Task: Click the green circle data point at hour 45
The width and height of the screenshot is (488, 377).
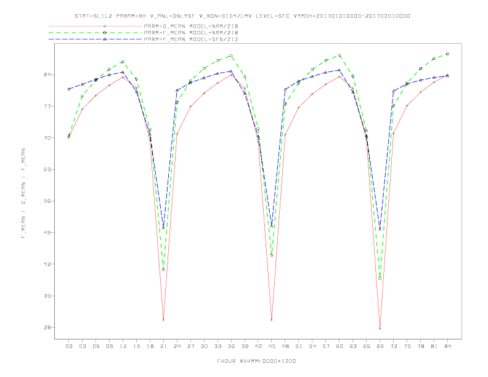Action: (272, 256)
